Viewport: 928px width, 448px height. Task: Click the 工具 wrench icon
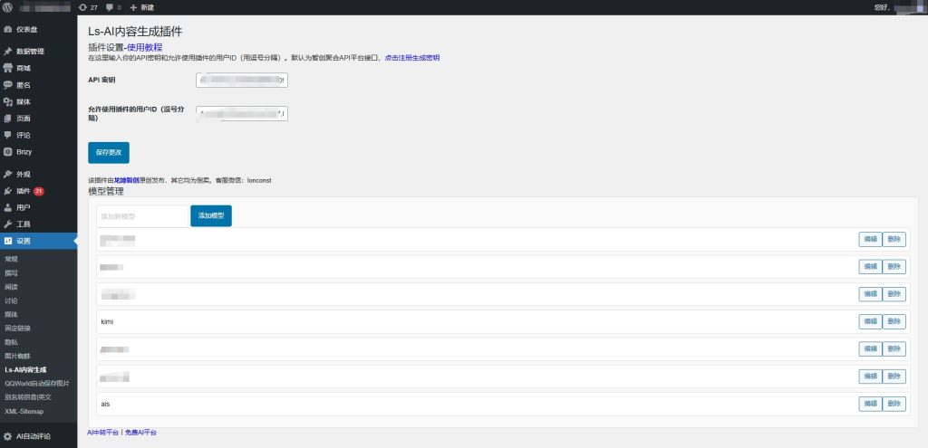tap(7, 224)
